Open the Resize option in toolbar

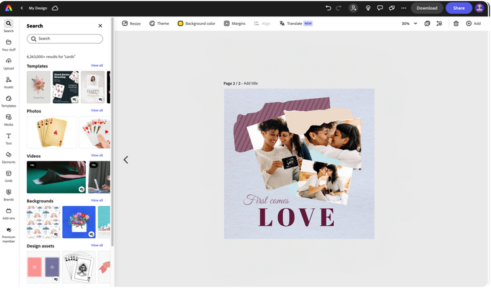coord(132,24)
